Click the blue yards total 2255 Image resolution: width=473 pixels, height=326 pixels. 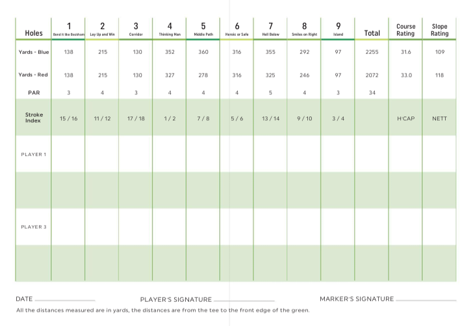372,51
